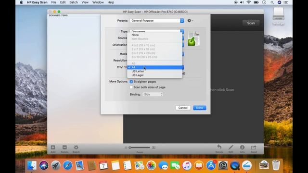Screen dimensions: 308x173
Task: Open the File menu
Action: coord(53,2)
